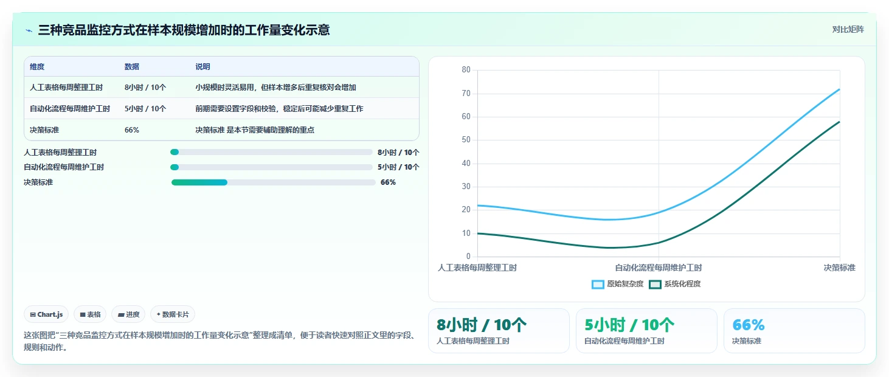The height and width of the screenshot is (377, 889).
Task: Click chart x-axis label 人工表格每周整理工时
Action: [x=477, y=268]
